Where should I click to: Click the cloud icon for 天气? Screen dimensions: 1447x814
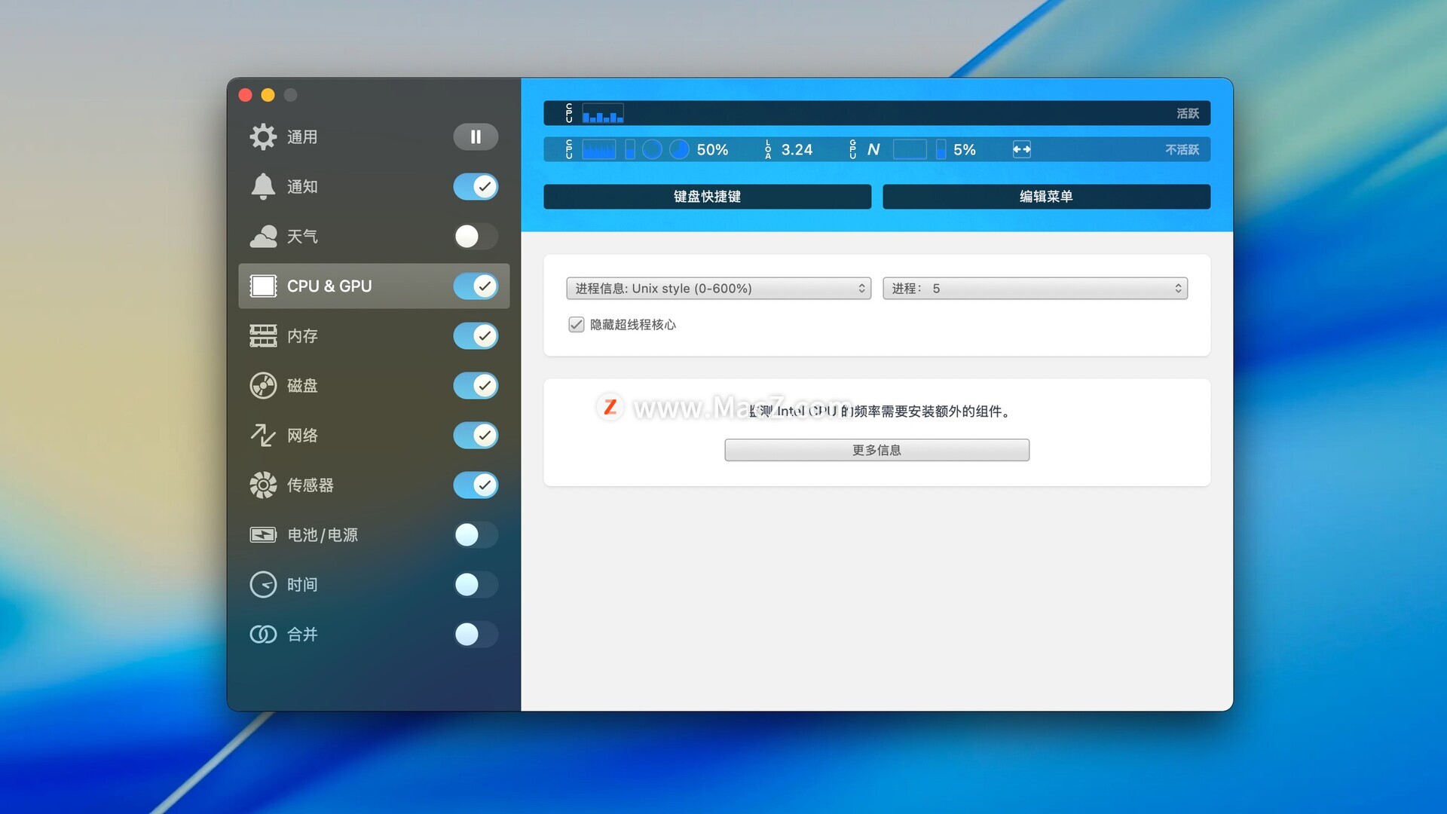point(263,237)
